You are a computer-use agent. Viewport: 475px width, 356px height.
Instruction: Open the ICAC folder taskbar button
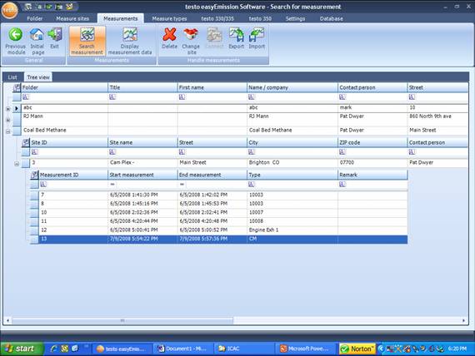(x=244, y=349)
